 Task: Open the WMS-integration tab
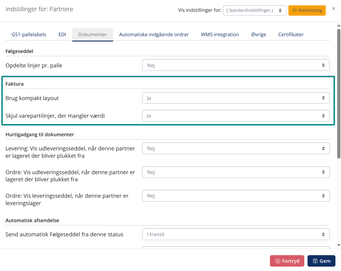(x=220, y=34)
